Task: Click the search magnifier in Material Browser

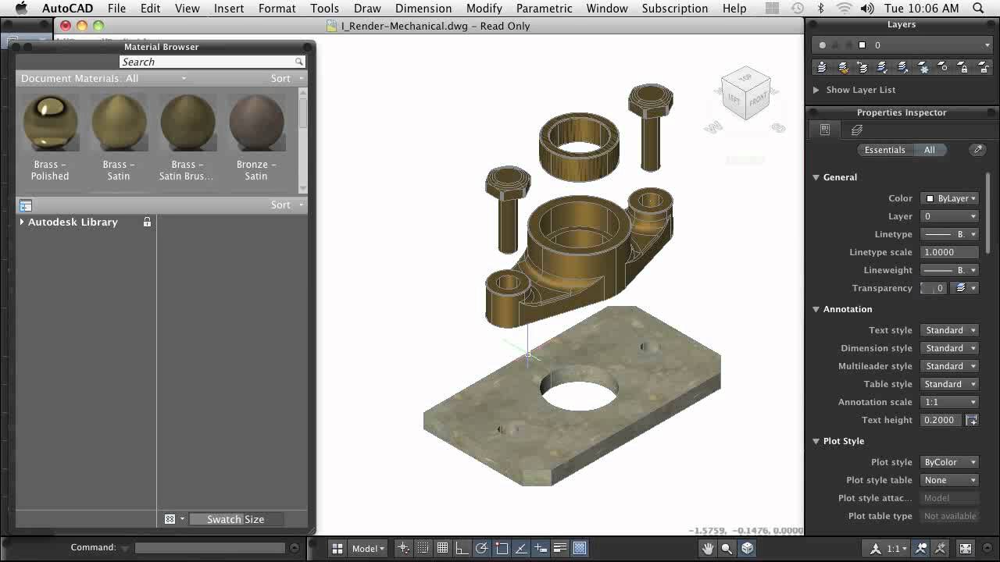Action: point(298,62)
